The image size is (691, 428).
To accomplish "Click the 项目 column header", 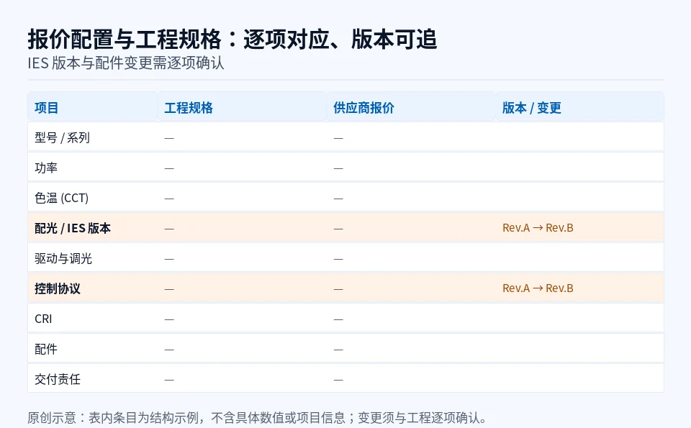I will [92, 107].
